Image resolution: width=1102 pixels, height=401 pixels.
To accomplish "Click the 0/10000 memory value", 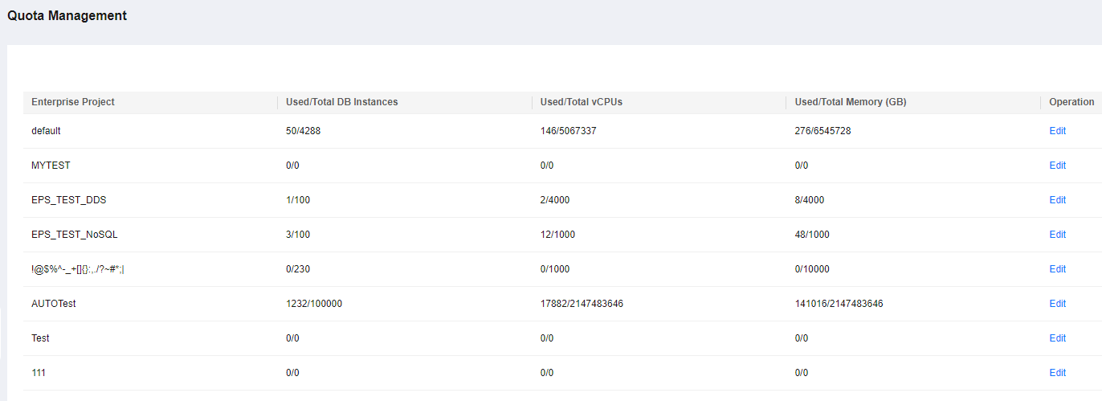I will pyautogui.click(x=812, y=269).
